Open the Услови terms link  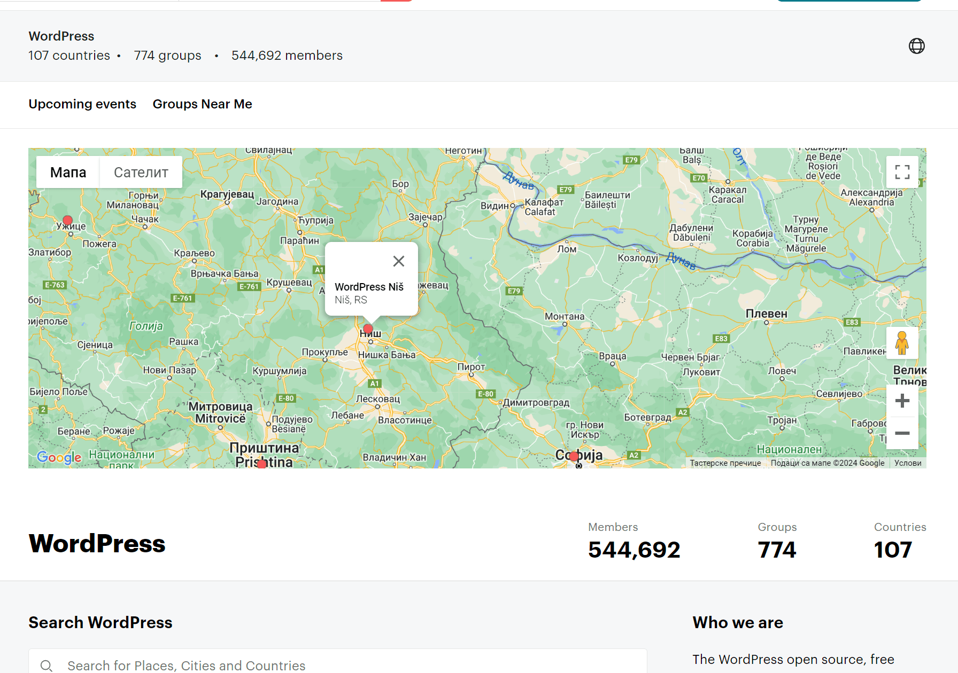pos(908,463)
